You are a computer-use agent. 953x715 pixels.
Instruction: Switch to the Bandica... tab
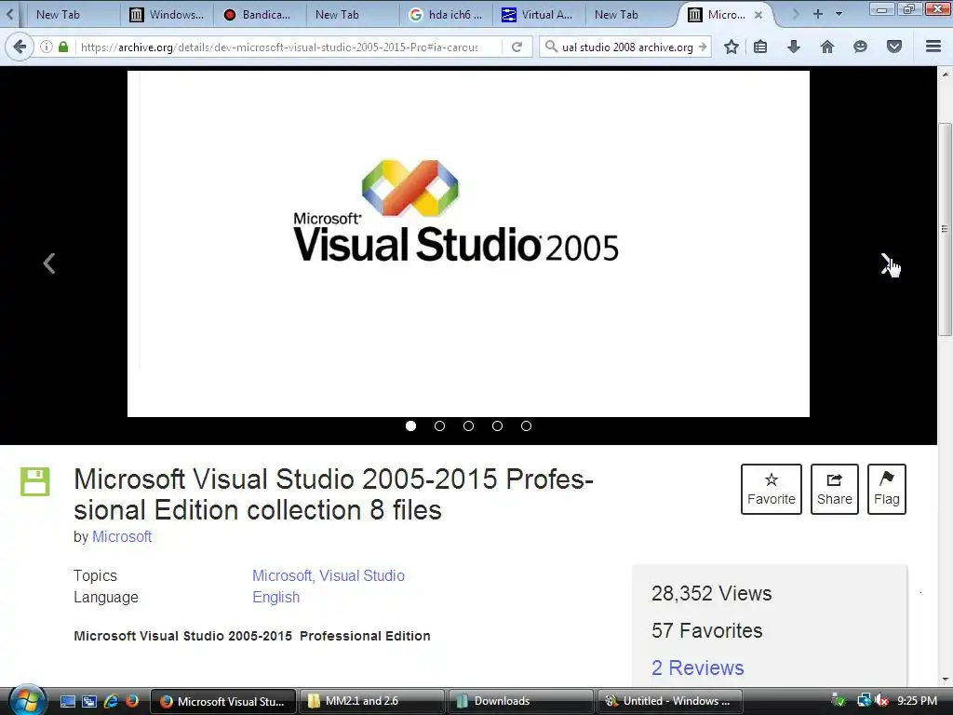[258, 15]
